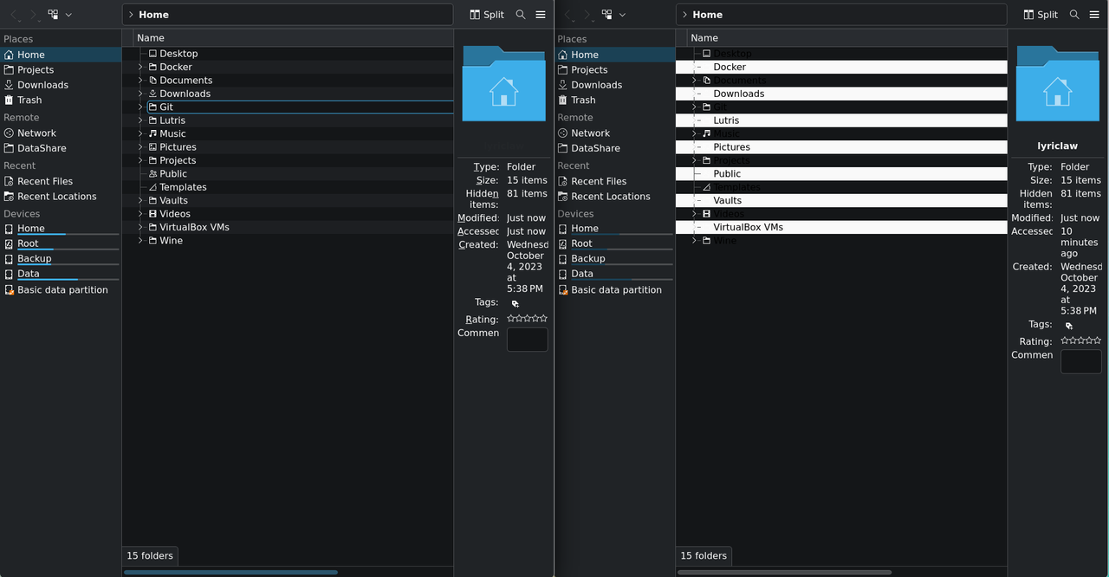Select highlighted Docker row in right window

click(x=841, y=67)
